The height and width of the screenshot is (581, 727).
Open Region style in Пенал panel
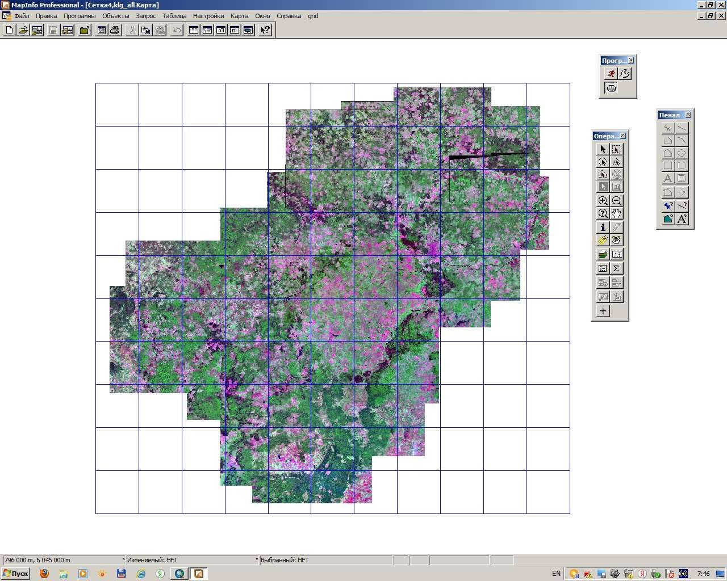[668, 218]
